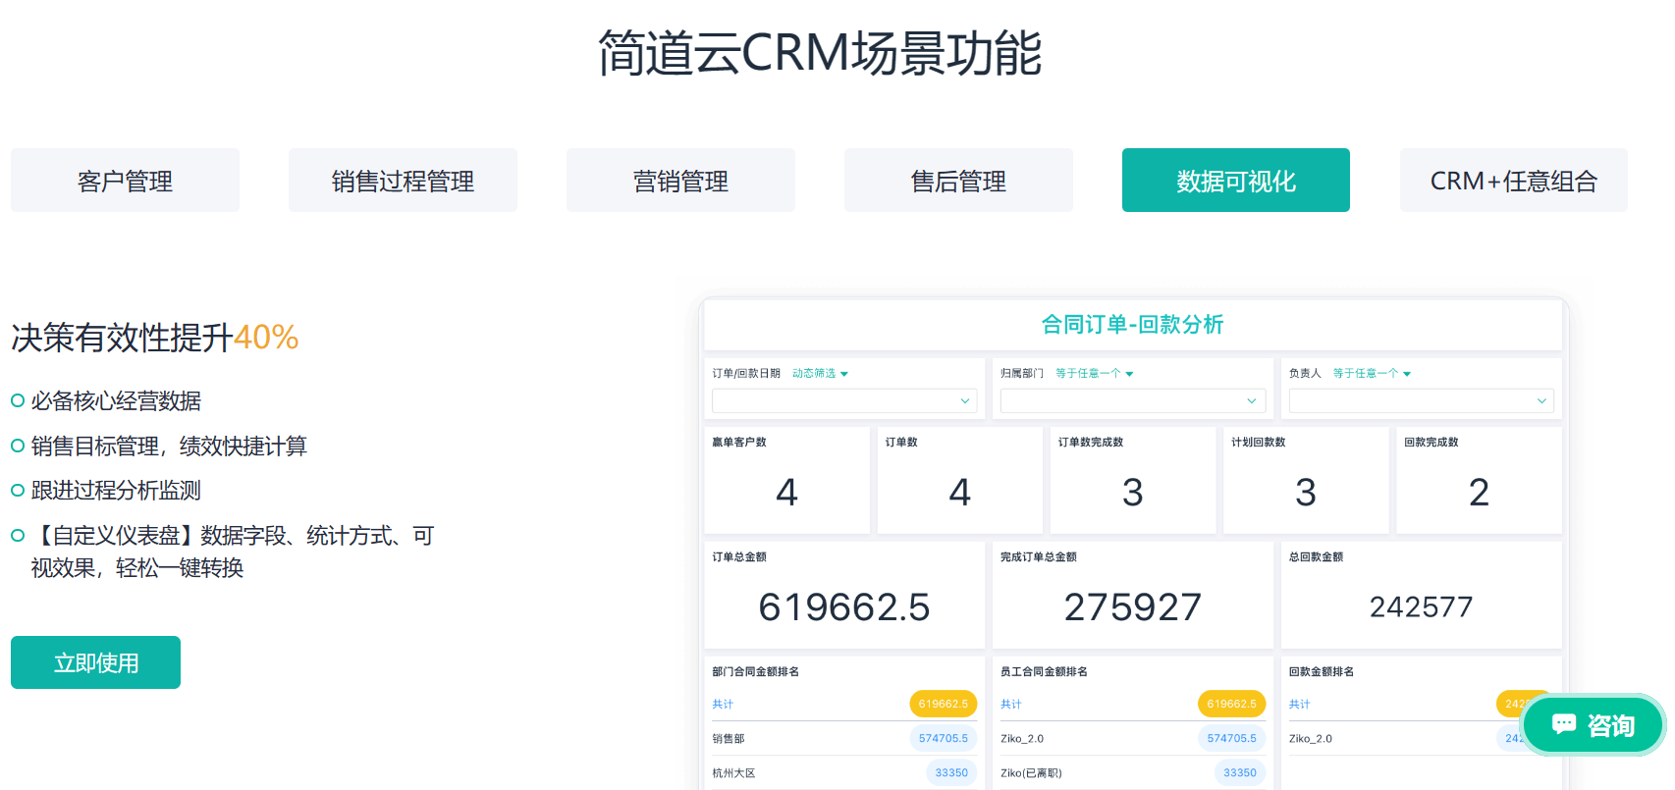
Task: Click the Ziko(已离职) ranking row
Action: pos(1133,772)
